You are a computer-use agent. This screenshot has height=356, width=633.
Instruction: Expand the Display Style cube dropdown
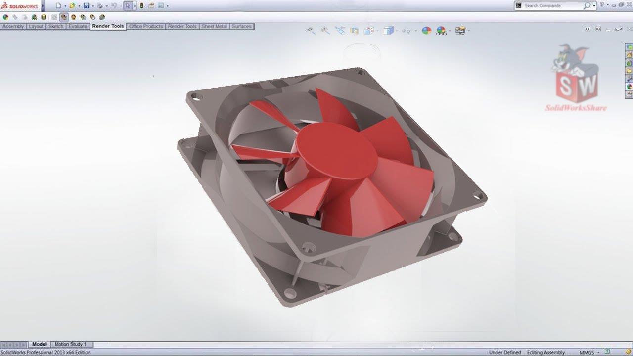coord(397,31)
